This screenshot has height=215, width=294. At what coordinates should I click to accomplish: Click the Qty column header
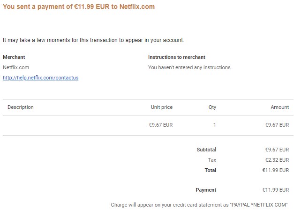pos(212,107)
